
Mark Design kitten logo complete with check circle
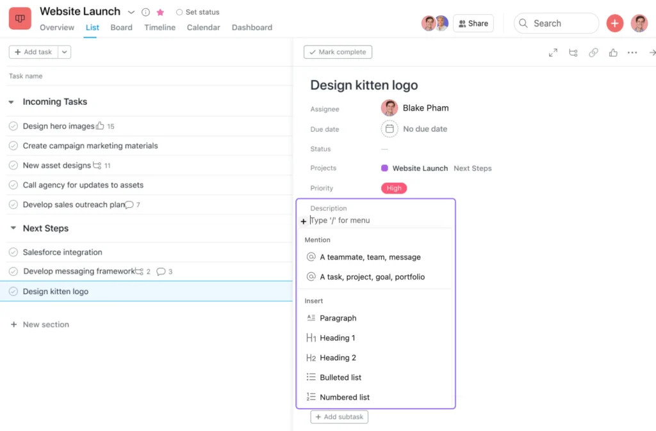point(13,291)
